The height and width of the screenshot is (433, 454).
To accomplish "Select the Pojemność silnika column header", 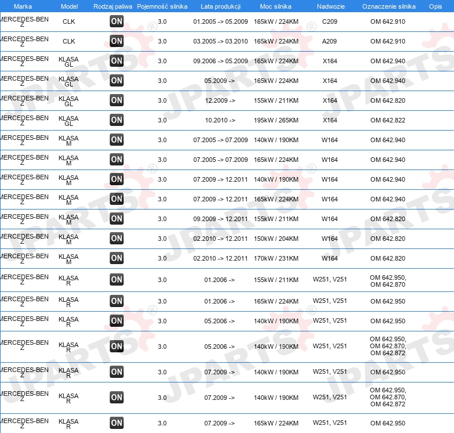I will (x=162, y=6).
